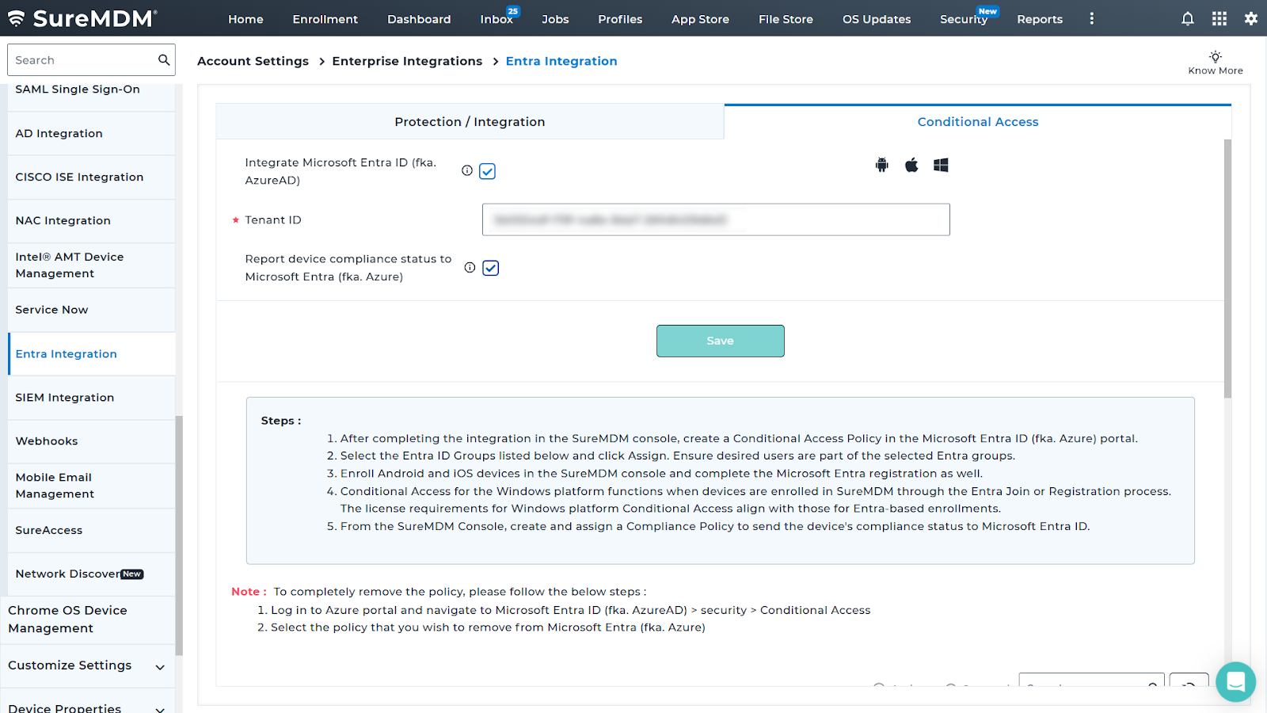
Task: Open SureAccess in sidebar
Action: (91, 530)
